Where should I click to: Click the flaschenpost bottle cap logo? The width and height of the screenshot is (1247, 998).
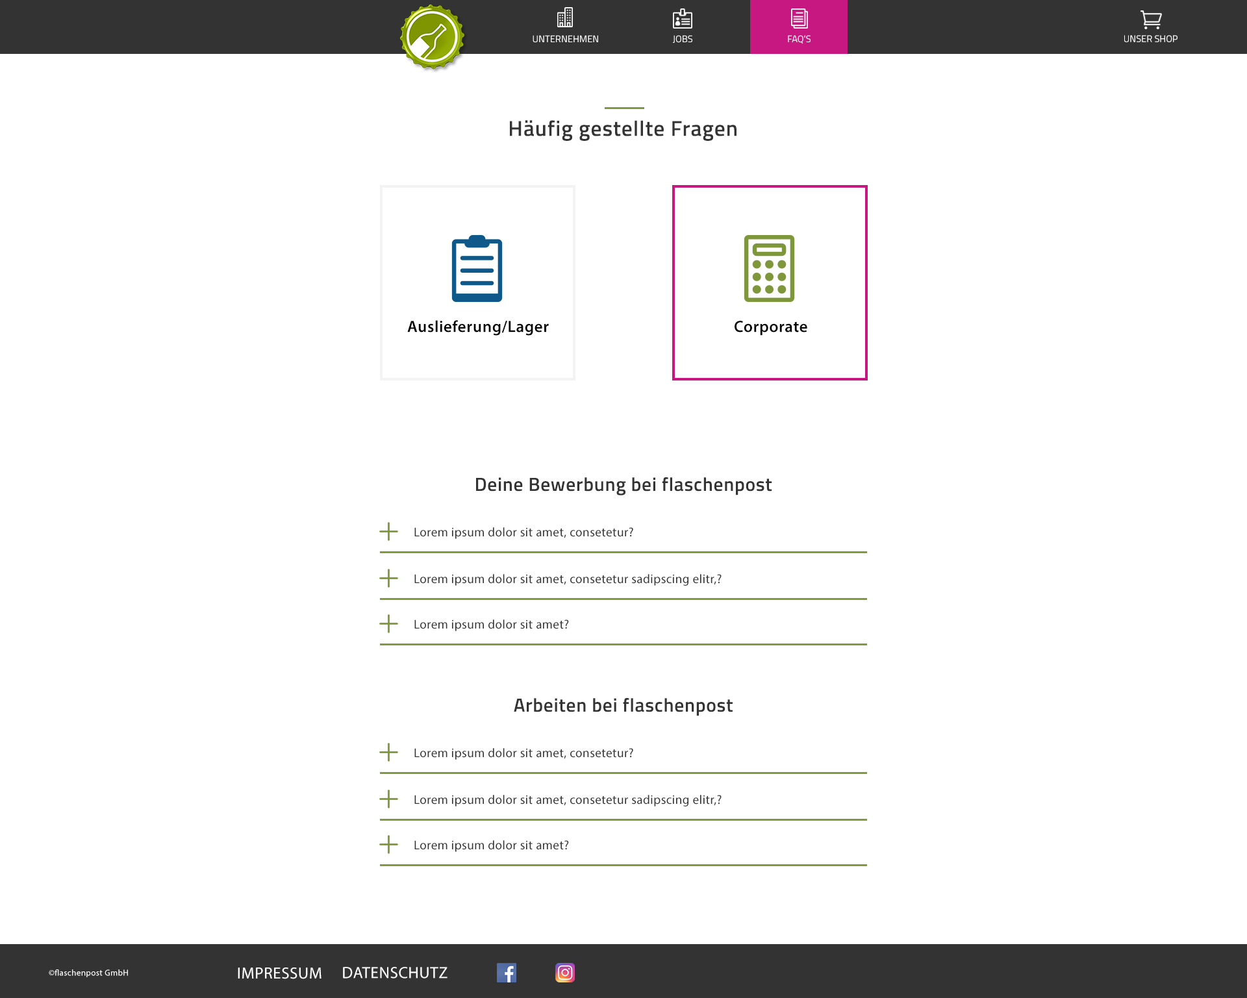(x=432, y=37)
